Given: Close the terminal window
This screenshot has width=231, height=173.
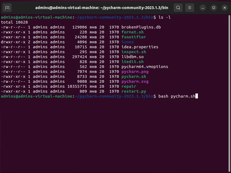Looking at the screenshot, I should (x=224, y=8).
